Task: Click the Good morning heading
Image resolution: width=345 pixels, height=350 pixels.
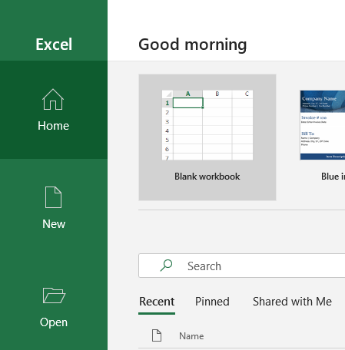Action: click(193, 45)
